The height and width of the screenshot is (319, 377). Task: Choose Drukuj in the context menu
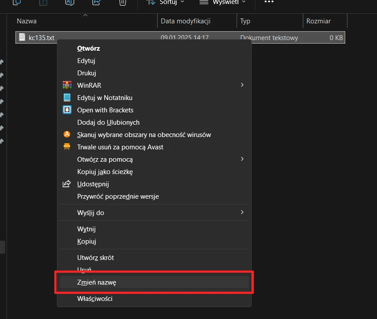154,73
